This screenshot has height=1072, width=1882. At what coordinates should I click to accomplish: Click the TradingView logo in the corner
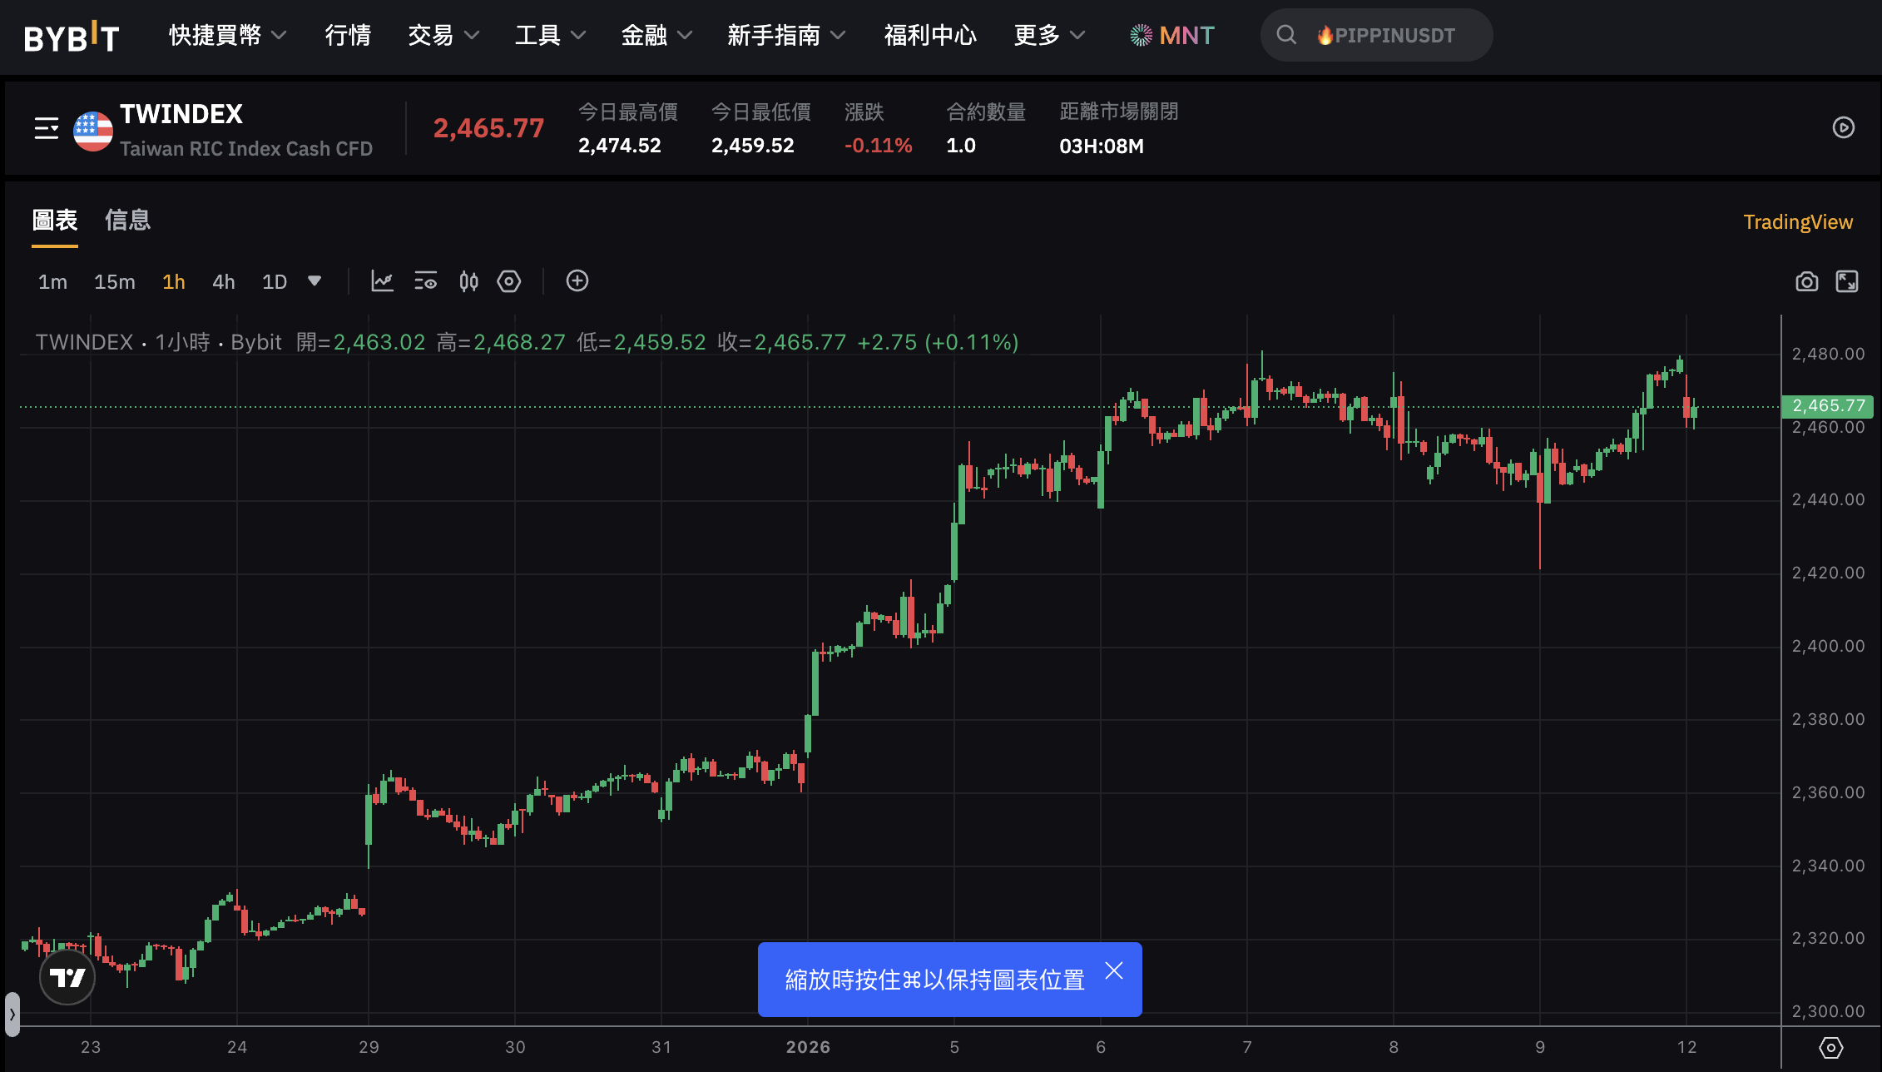click(67, 978)
